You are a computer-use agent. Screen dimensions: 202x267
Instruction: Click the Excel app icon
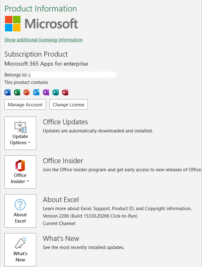17,92
